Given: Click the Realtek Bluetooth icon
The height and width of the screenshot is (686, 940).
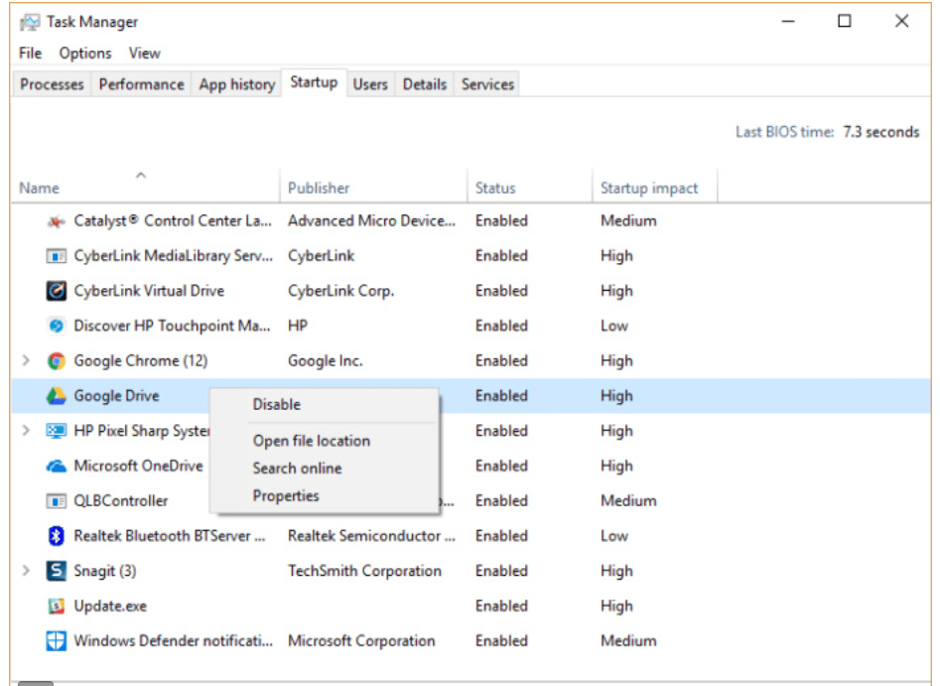Looking at the screenshot, I should click(x=56, y=535).
